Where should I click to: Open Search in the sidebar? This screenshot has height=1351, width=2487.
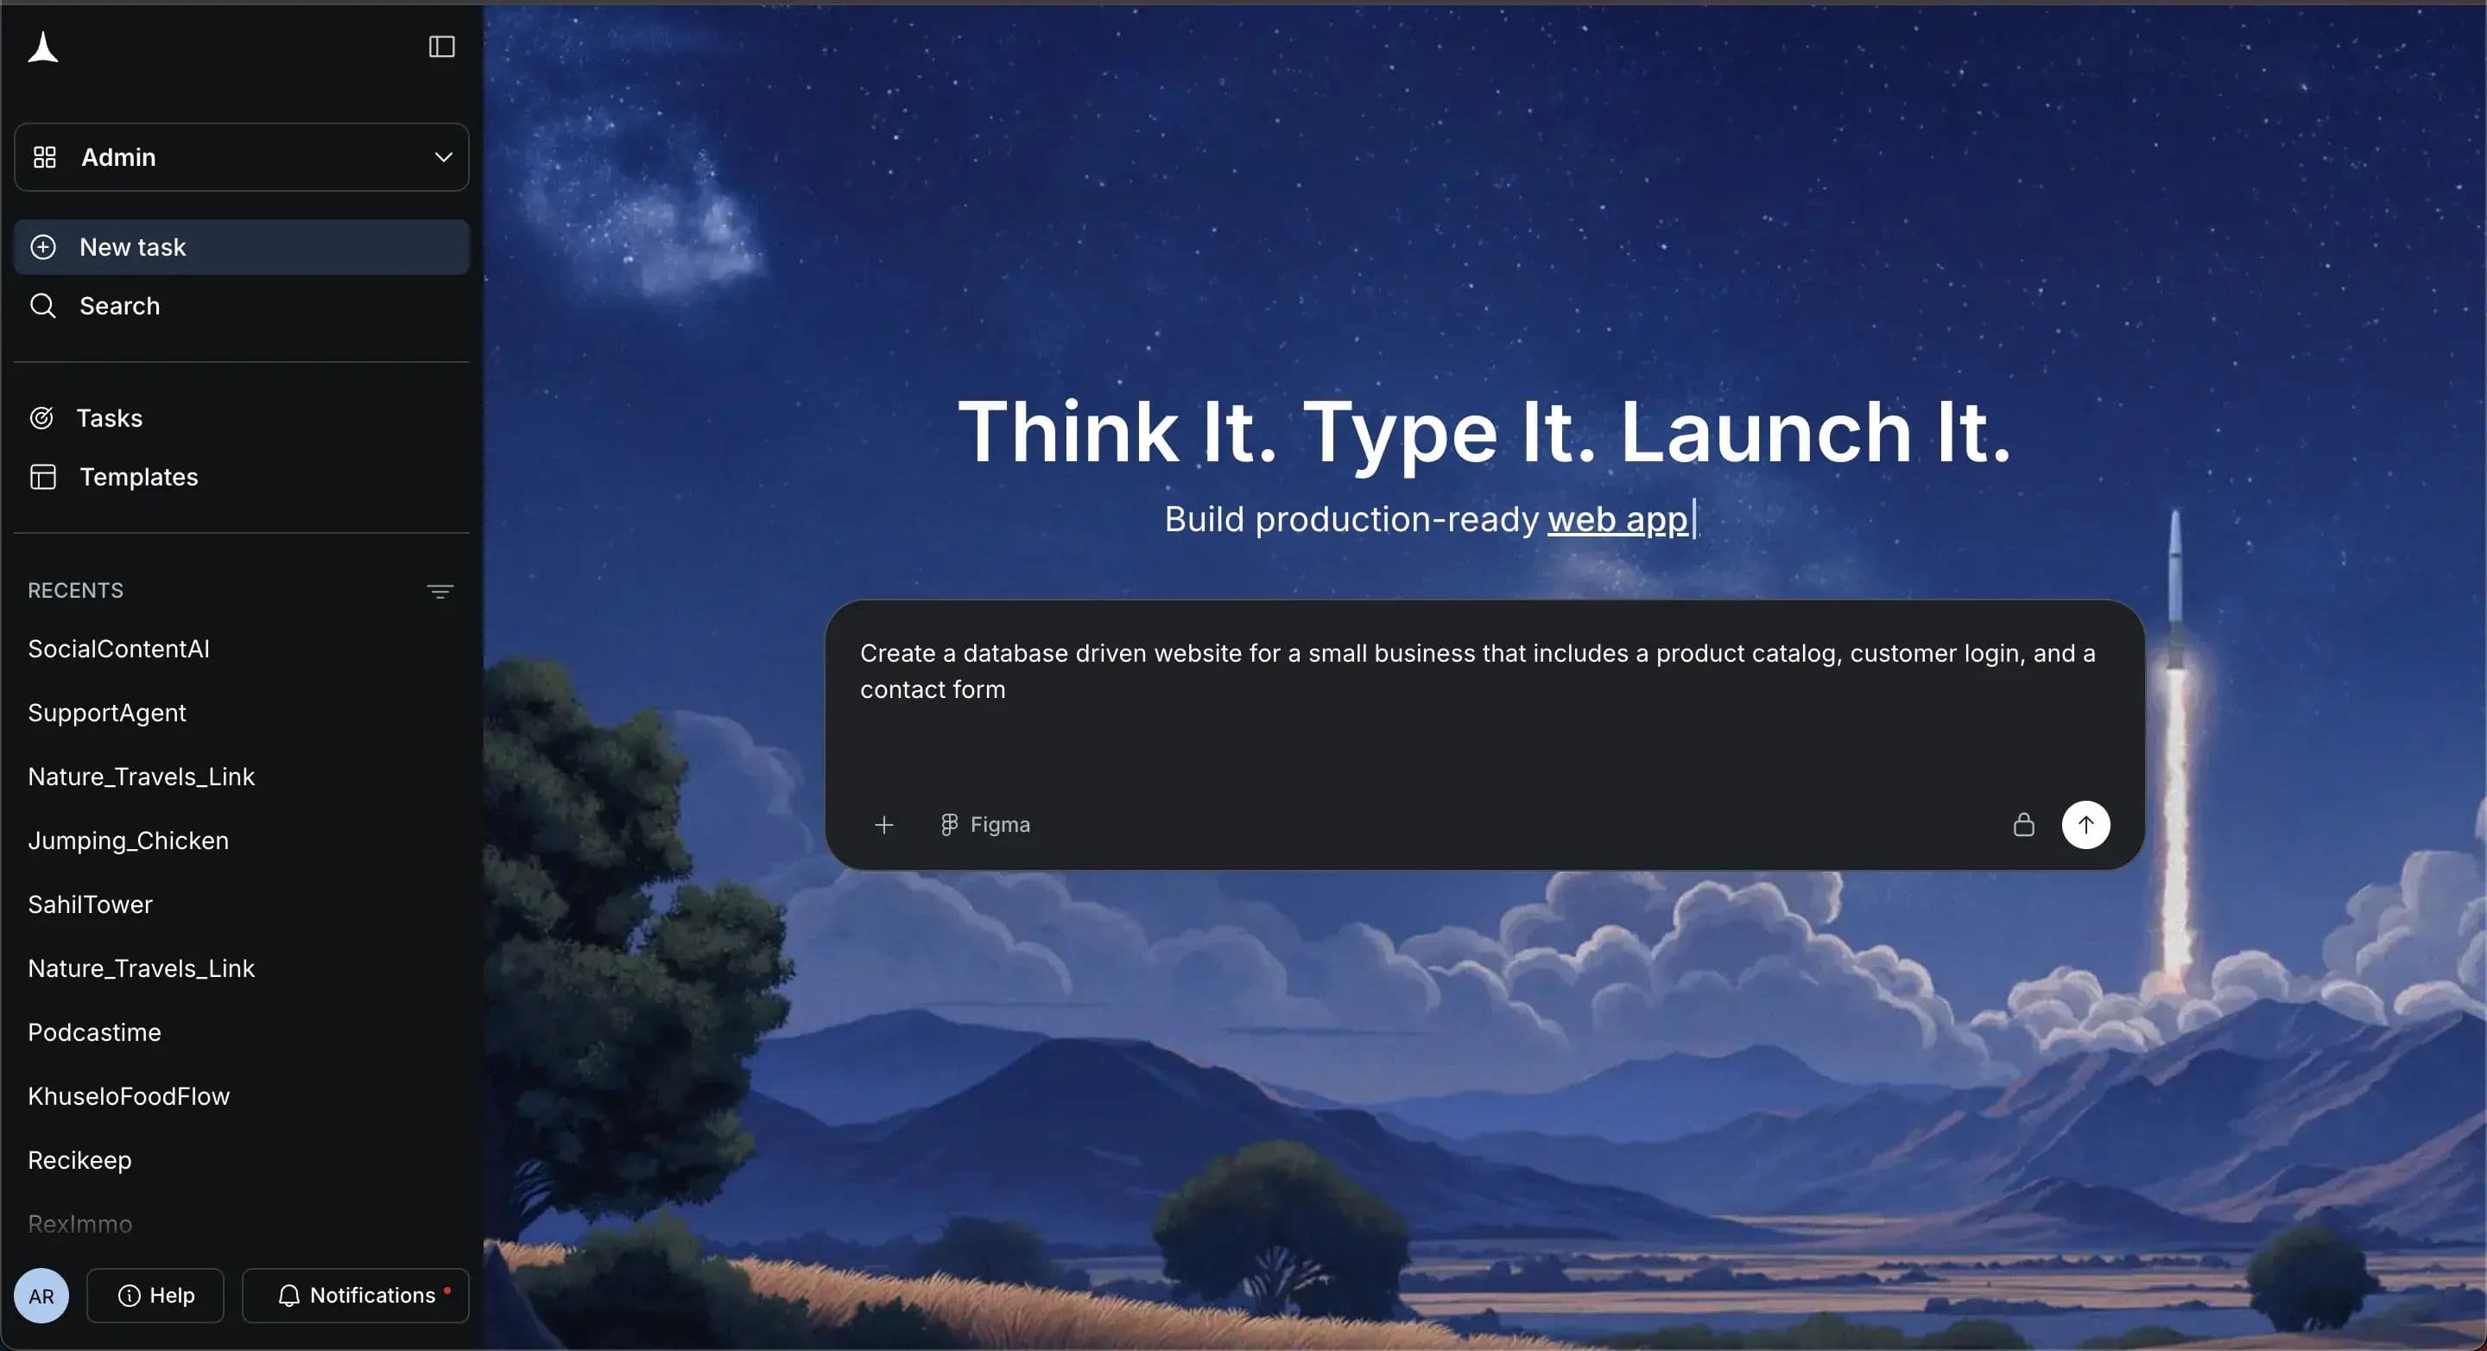(x=119, y=306)
